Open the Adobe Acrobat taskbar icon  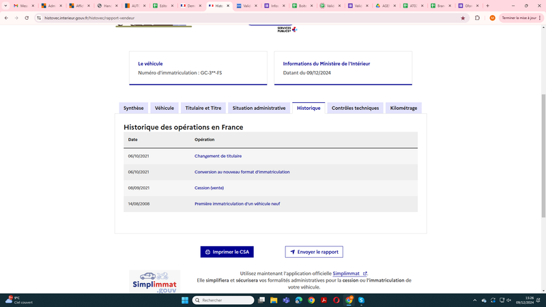324,300
